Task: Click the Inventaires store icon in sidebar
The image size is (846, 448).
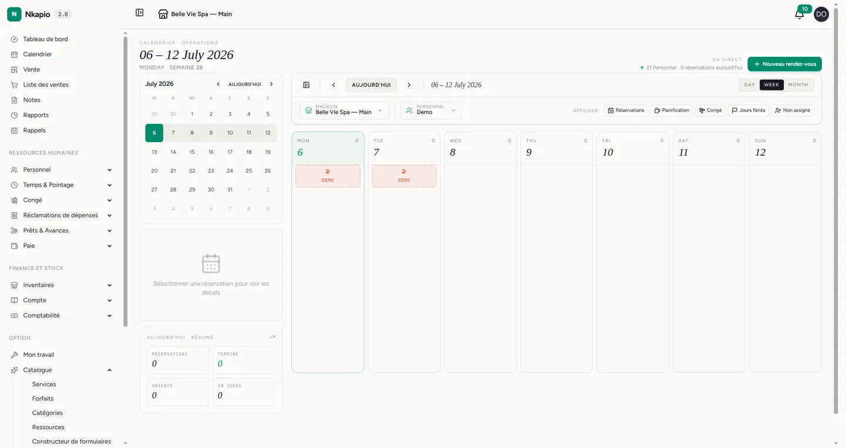Action: tap(14, 285)
